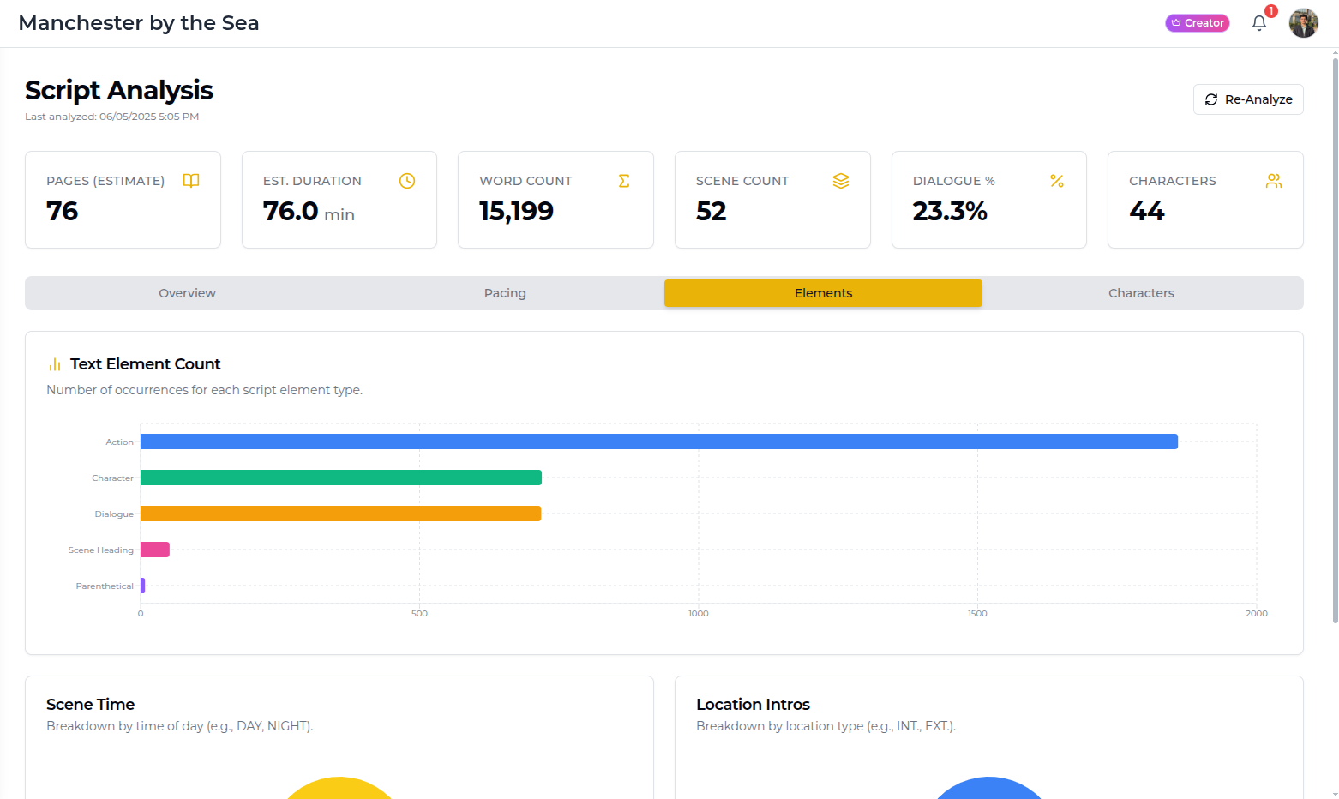This screenshot has height=799, width=1339.
Task: Open the Characters tab
Action: (x=1141, y=293)
